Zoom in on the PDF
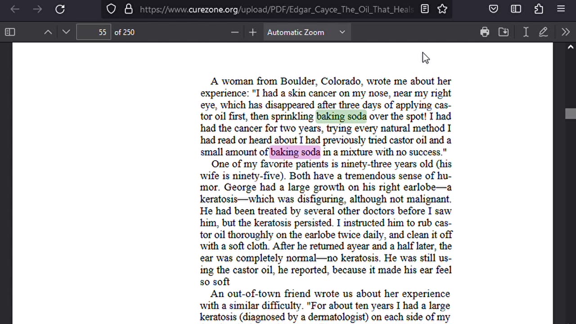576x324 pixels. pos(252,32)
